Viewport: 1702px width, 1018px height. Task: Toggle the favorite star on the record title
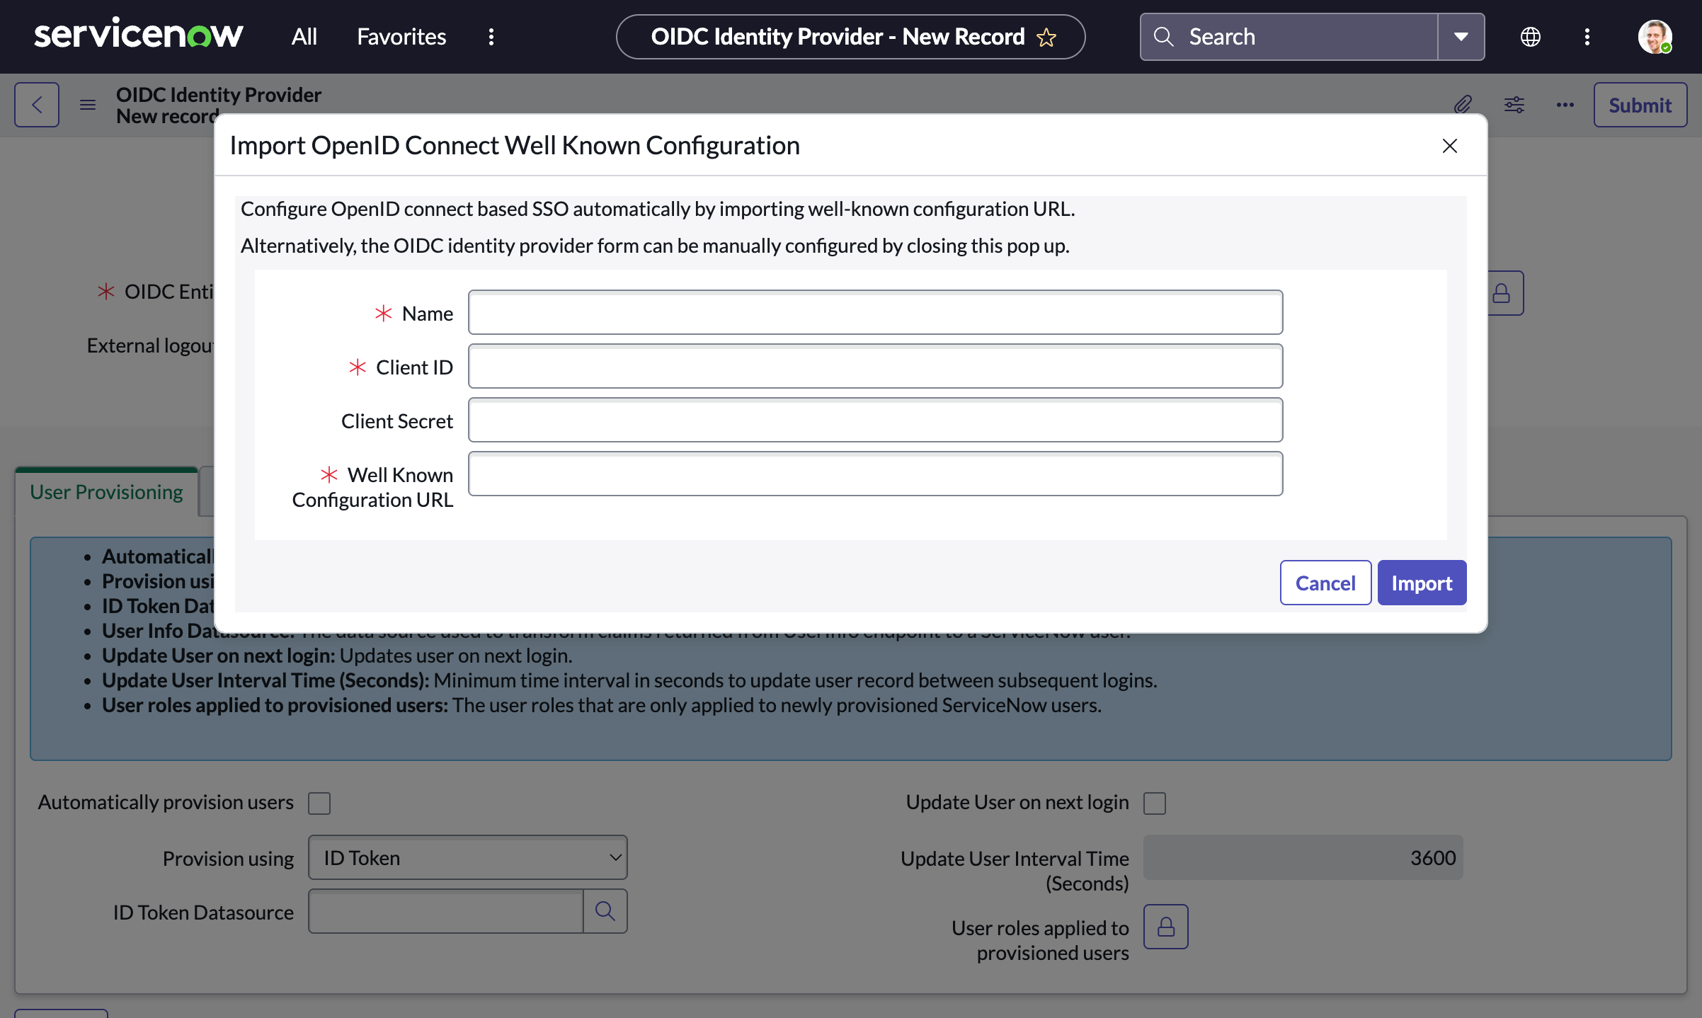click(1046, 37)
